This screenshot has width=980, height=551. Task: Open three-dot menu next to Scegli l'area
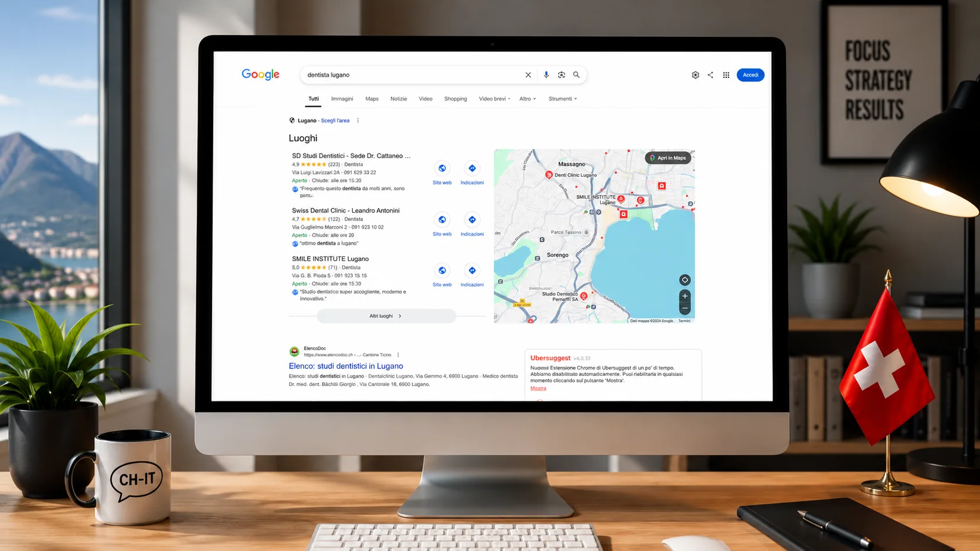[x=358, y=121]
